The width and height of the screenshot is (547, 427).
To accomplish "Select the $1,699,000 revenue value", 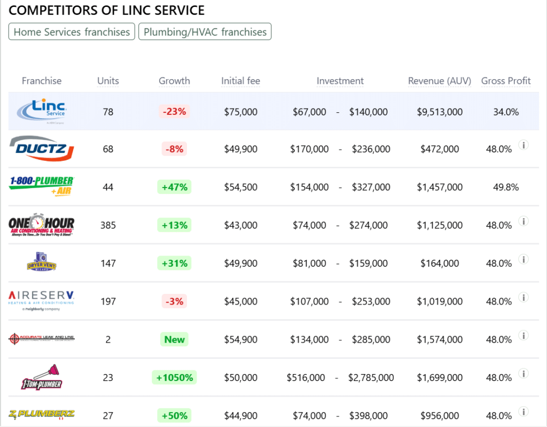I will coord(440,377).
